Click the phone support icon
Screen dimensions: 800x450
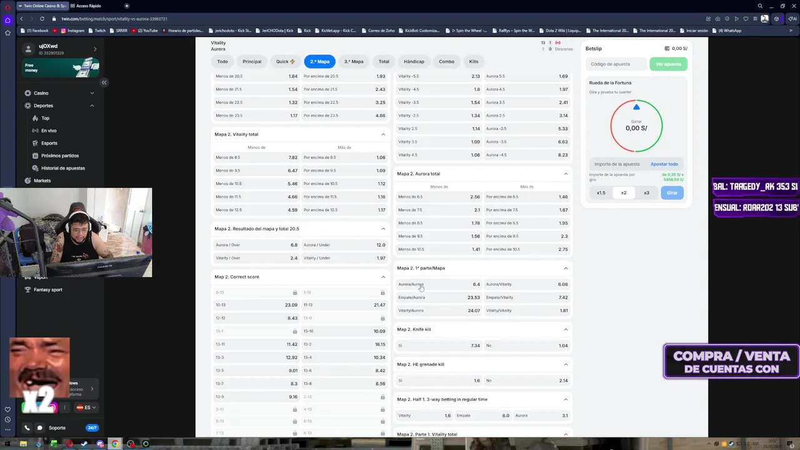coord(27,428)
